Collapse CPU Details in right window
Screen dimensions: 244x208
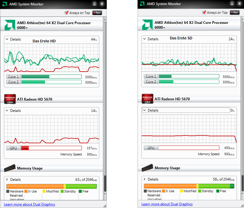[144, 39]
